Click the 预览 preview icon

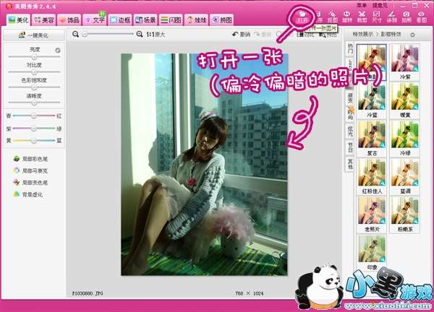point(328,35)
